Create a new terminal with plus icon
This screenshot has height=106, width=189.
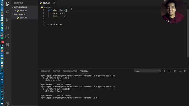click(x=164, y=71)
